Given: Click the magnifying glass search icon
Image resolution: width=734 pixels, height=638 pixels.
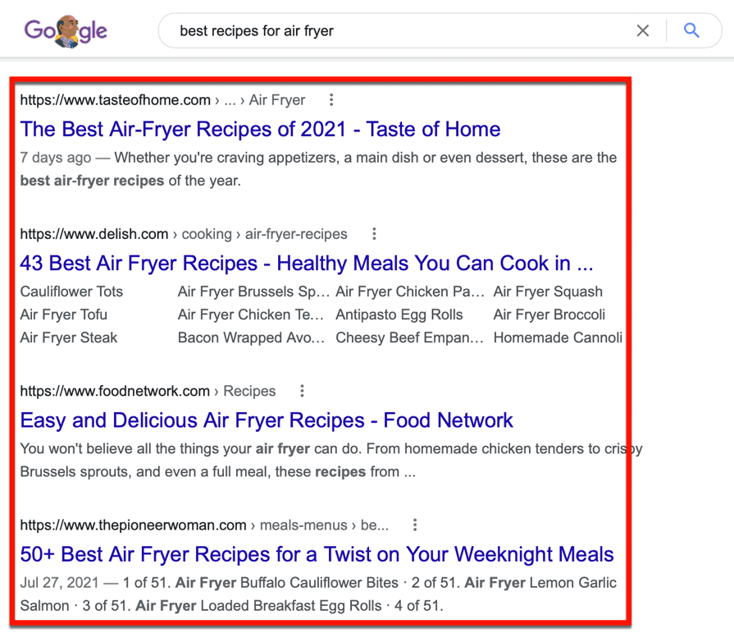Looking at the screenshot, I should [x=693, y=30].
